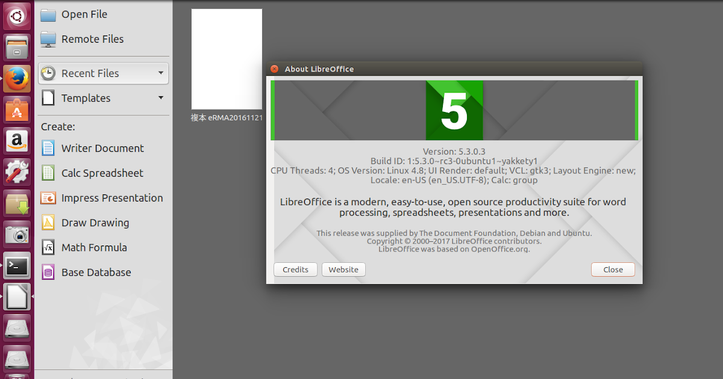Open Ubuntu Software Center icon
The height and width of the screenshot is (379, 723).
tap(17, 109)
